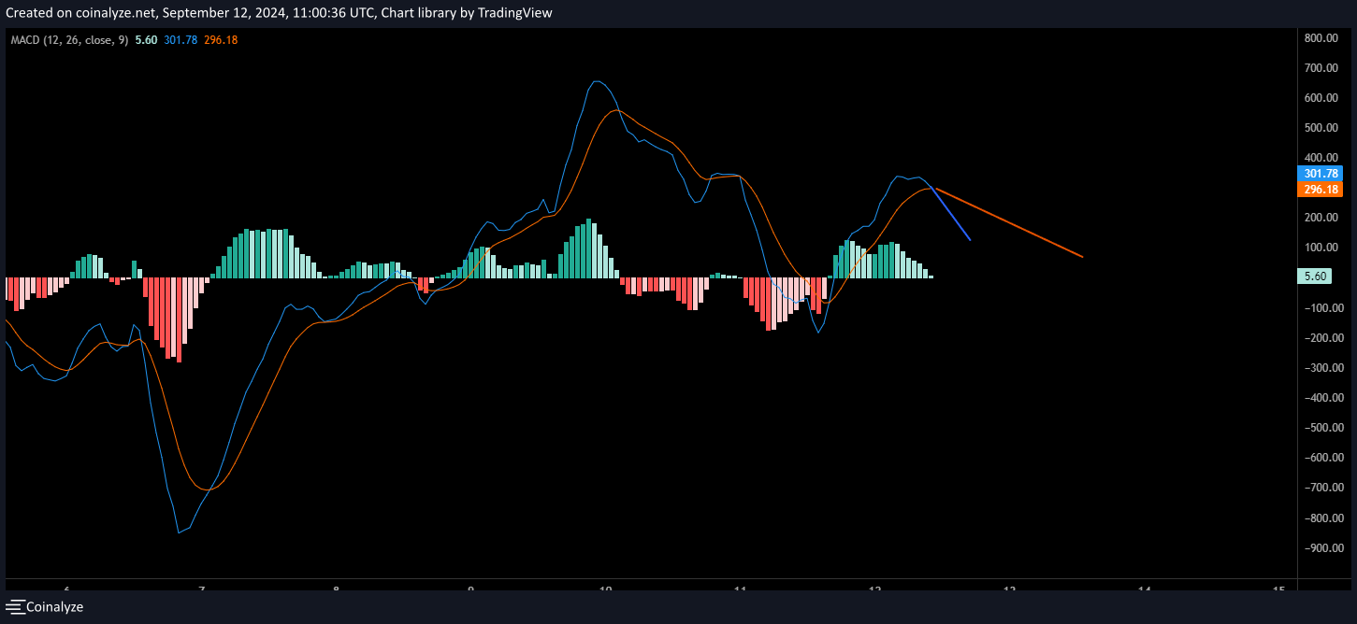The image size is (1357, 624).
Task: Click the date label 10 on time axis
Action: click(605, 589)
